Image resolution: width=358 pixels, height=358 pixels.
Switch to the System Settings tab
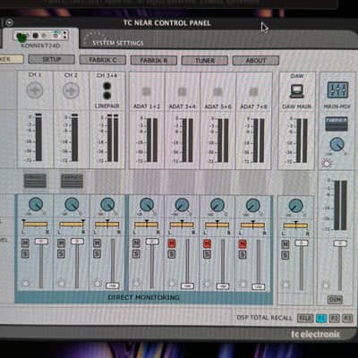tap(118, 43)
